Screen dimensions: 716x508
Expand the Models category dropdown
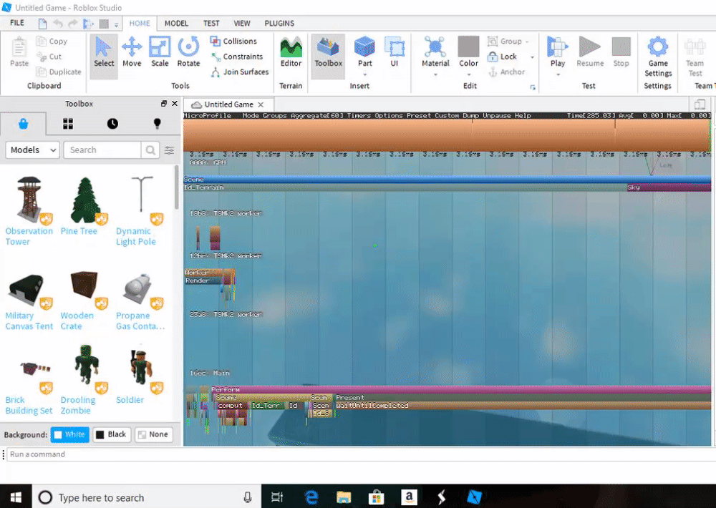[x=33, y=150]
